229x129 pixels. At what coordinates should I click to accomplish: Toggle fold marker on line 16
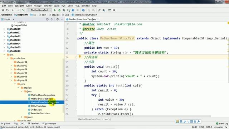click(76, 67)
